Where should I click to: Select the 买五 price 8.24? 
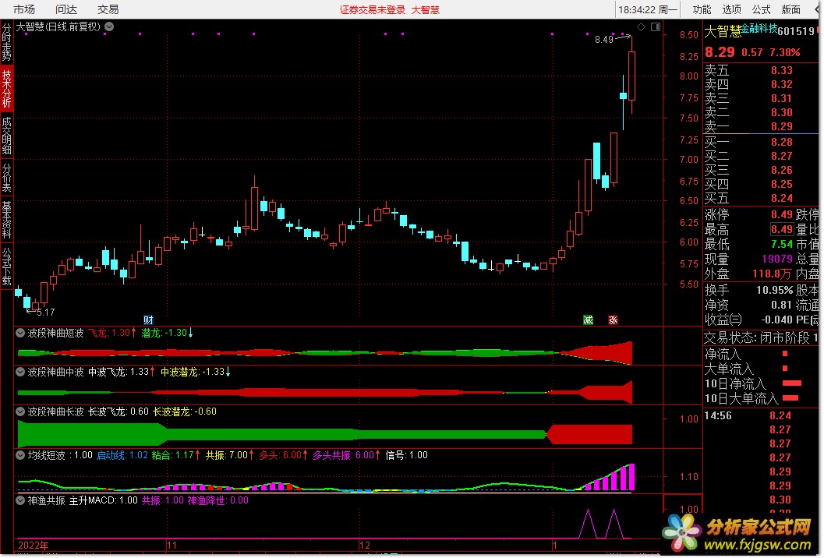pos(781,199)
